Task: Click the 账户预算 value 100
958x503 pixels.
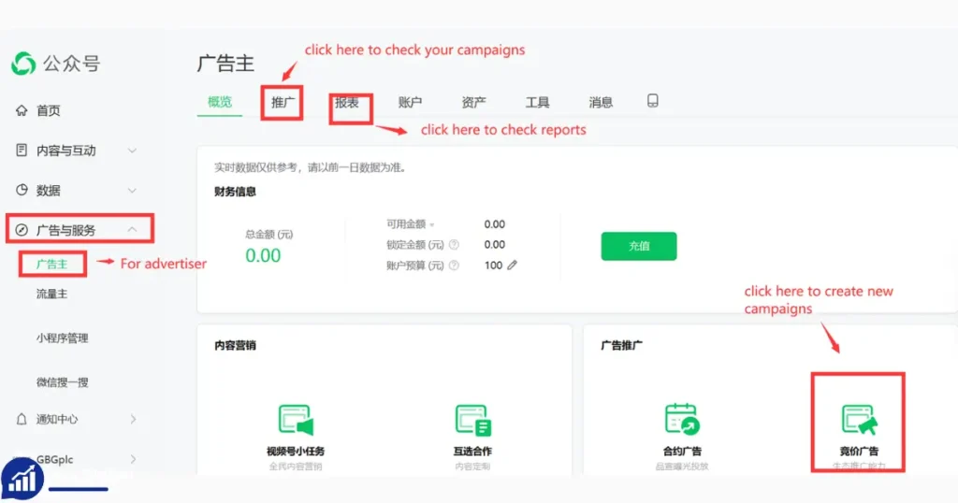Action: click(x=493, y=266)
